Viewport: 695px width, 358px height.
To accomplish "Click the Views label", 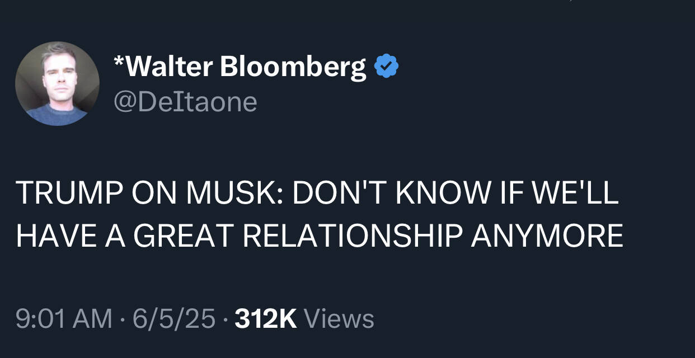I will pyautogui.click(x=339, y=318).
